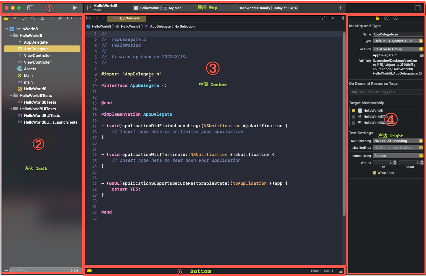Reveal full path in Finder arrow icon
The image size is (426, 276).
pos(420,73)
